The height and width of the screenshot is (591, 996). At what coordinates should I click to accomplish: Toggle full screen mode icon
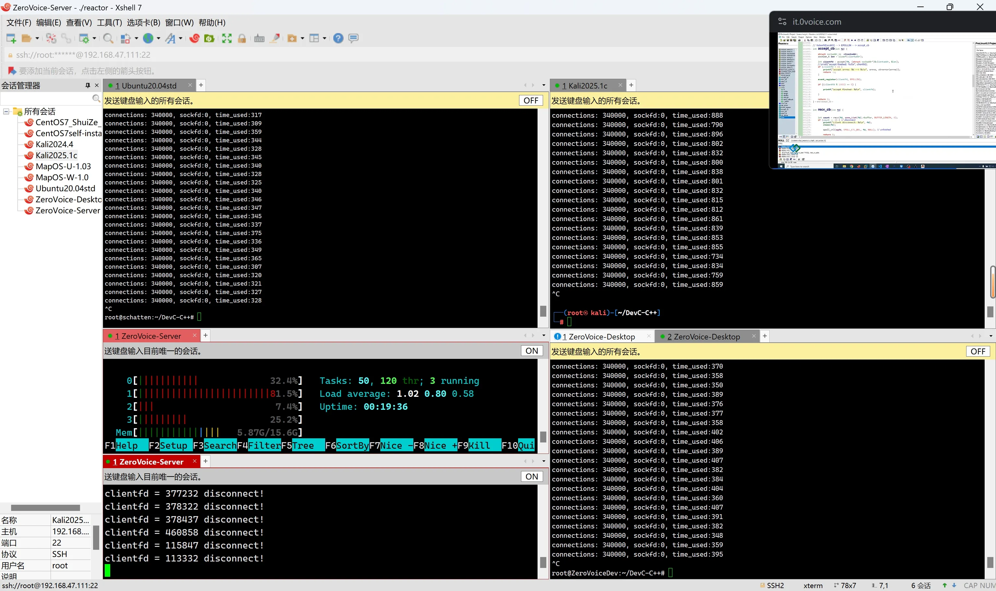pos(227,38)
